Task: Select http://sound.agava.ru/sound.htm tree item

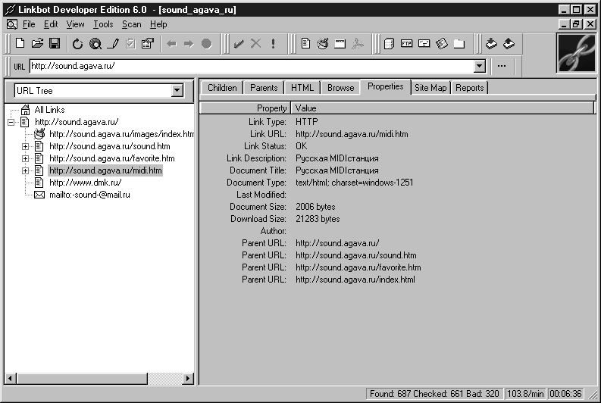Action: [x=110, y=146]
